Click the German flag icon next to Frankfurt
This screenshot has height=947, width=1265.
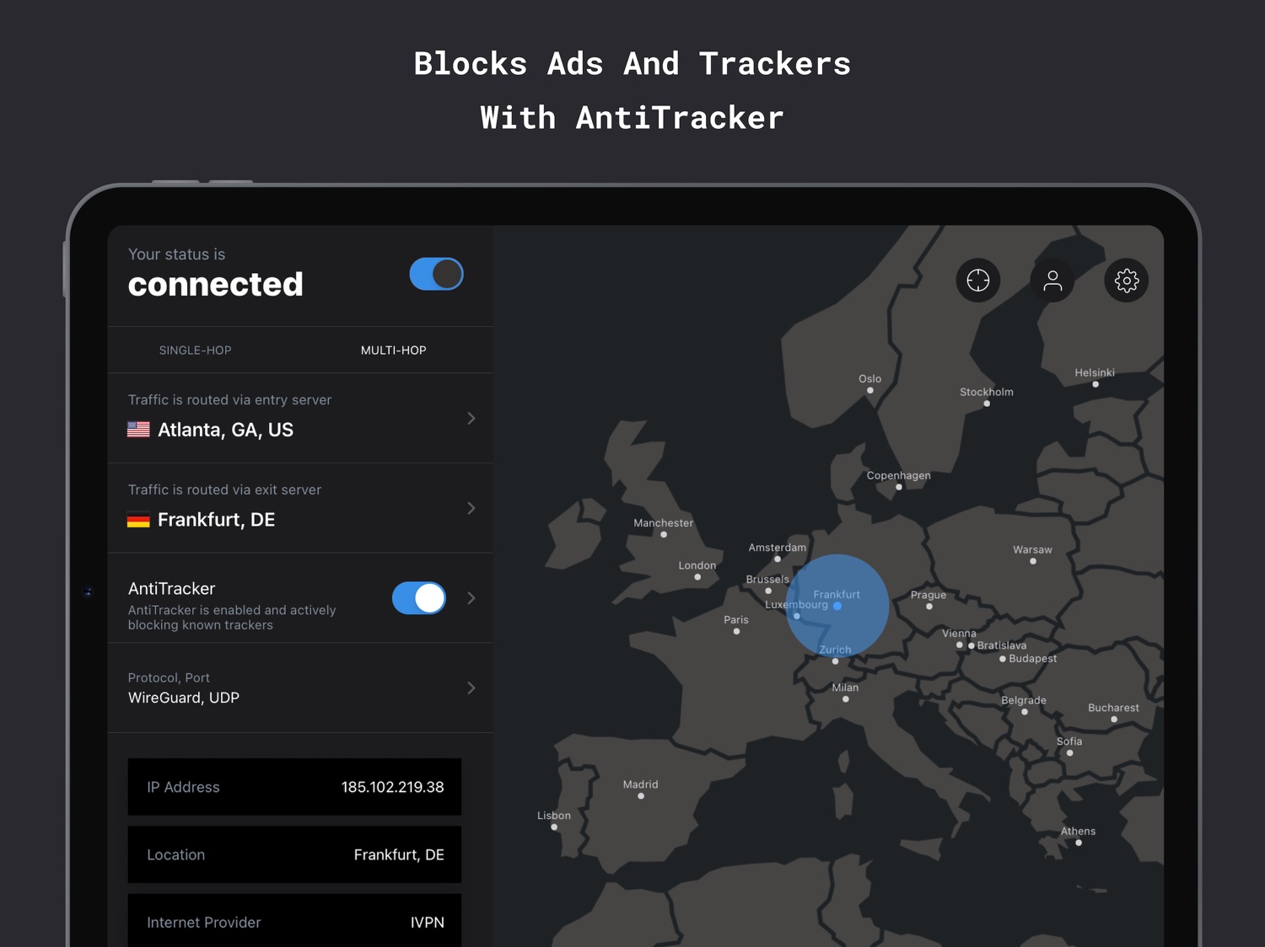coord(138,520)
